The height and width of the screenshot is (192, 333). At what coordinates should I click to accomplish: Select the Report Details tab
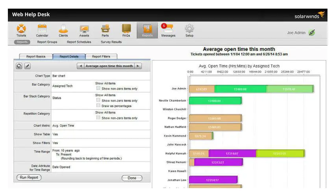(69, 57)
